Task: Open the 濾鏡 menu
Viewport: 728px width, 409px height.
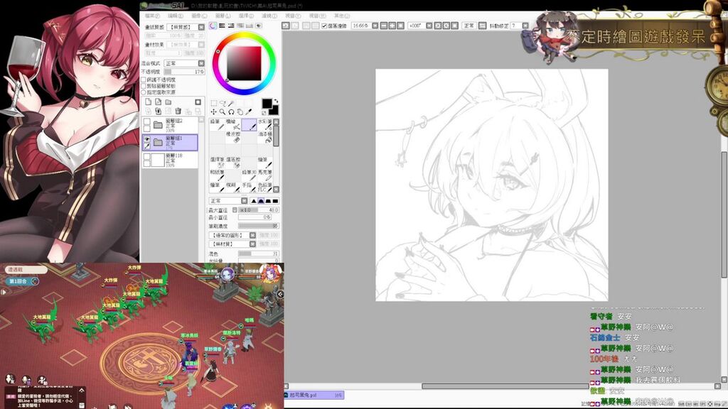Action: pyautogui.click(x=269, y=16)
